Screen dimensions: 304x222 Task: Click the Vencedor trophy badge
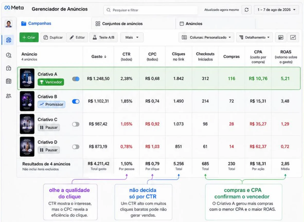[51, 82]
